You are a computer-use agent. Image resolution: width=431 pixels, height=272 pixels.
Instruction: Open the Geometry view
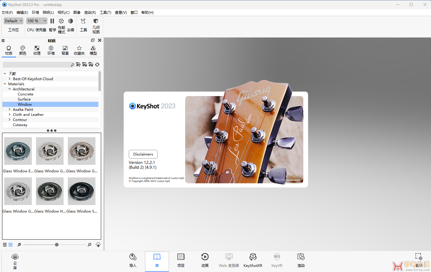(96, 21)
